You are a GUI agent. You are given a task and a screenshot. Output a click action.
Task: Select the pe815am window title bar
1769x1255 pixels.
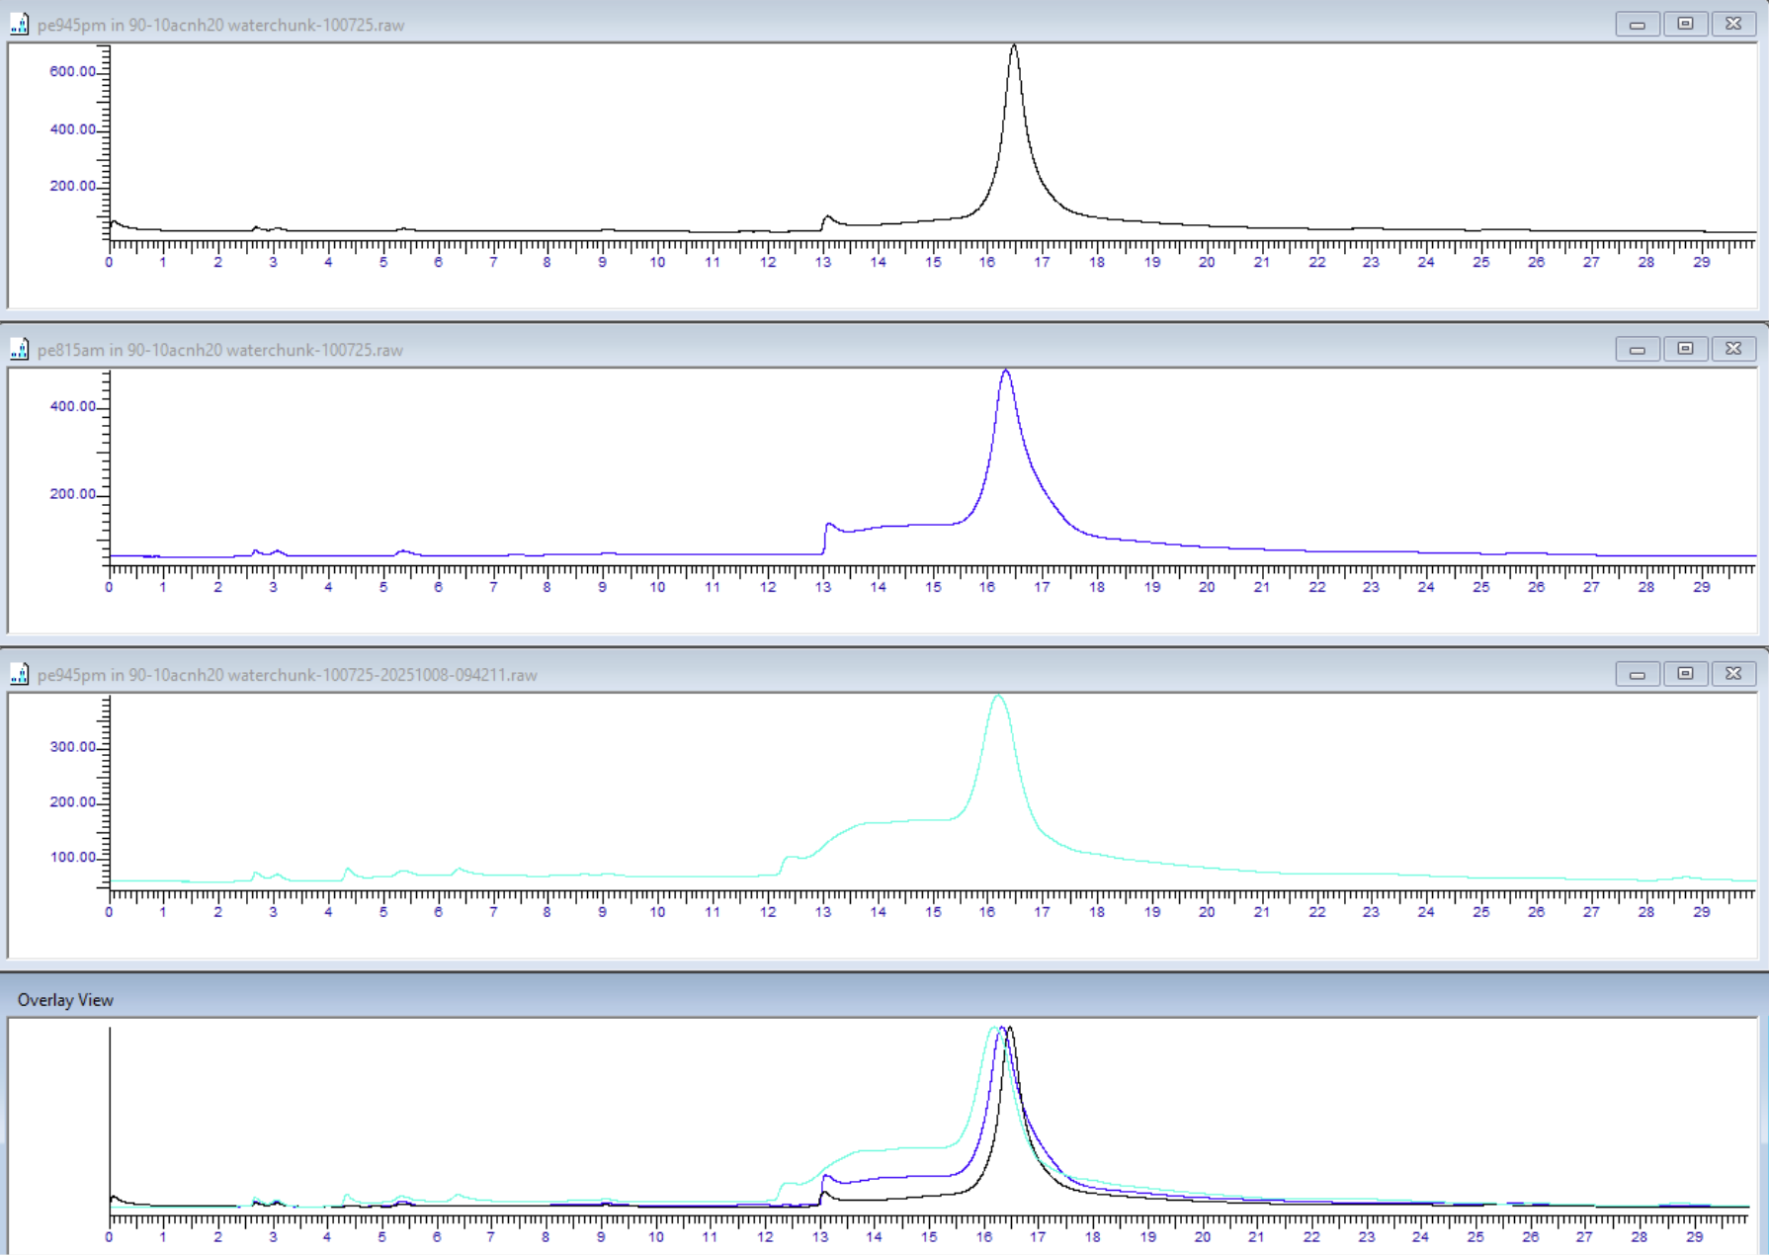(x=395, y=349)
